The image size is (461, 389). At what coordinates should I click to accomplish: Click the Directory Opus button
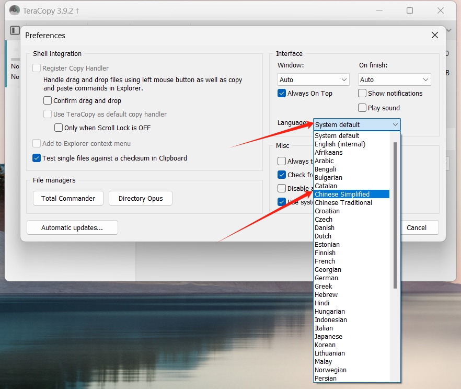click(x=141, y=199)
